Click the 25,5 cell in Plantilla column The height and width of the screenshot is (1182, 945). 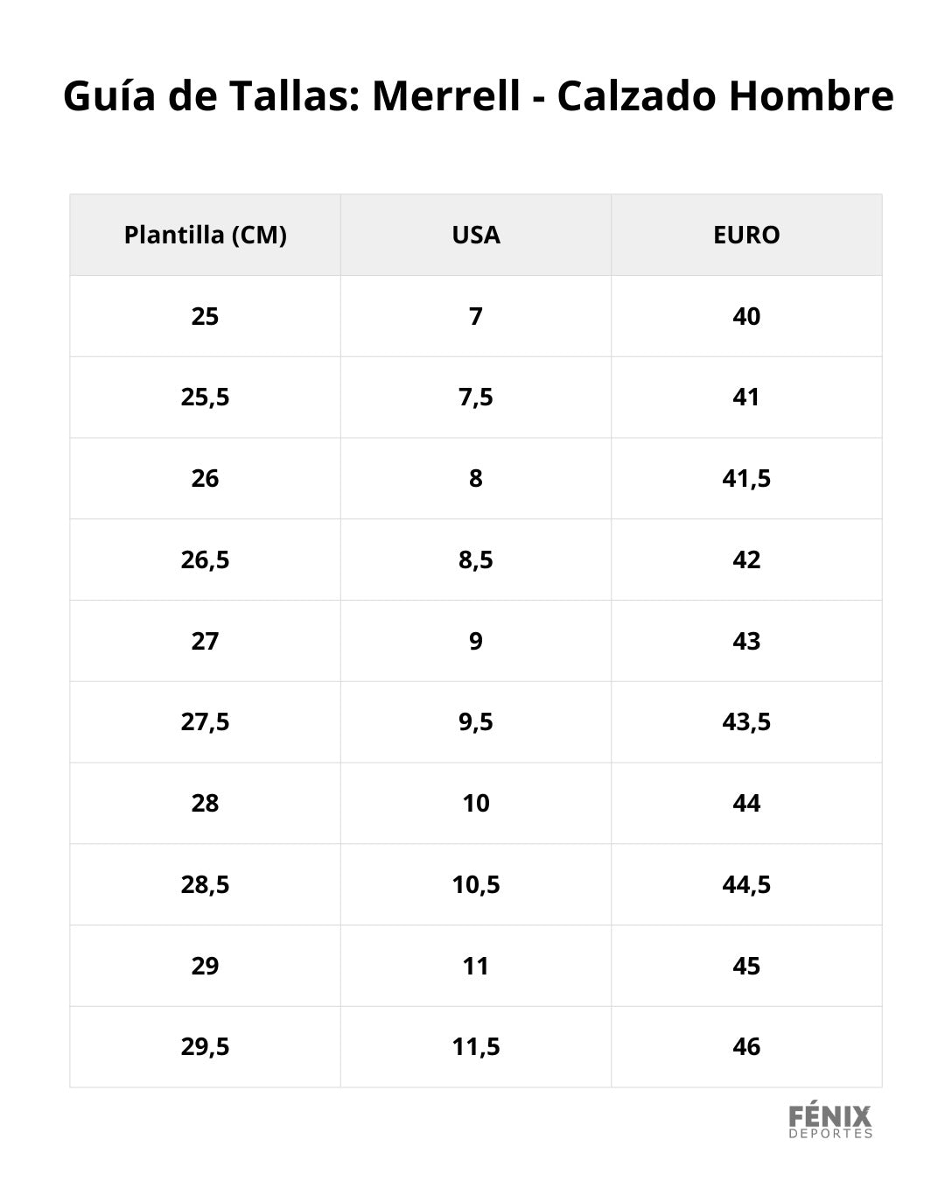205,398
